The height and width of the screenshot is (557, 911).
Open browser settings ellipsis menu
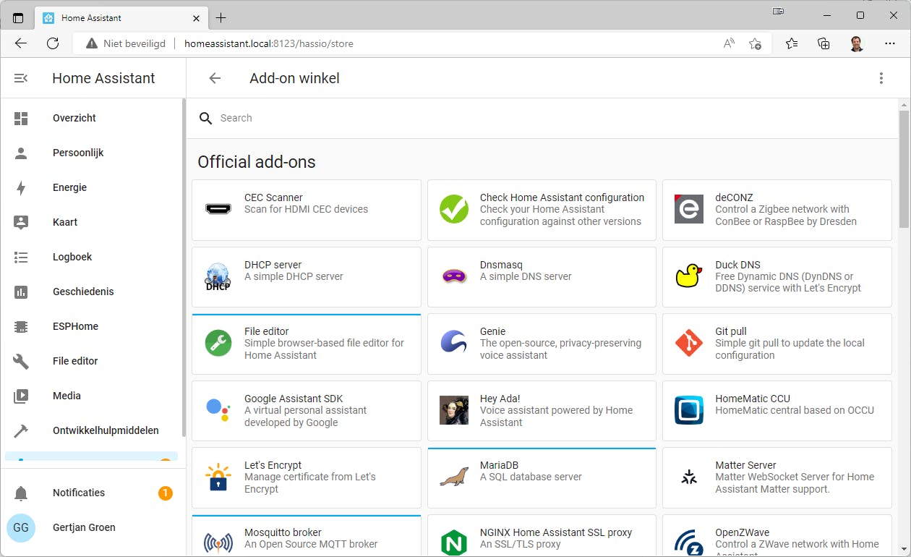(x=890, y=43)
